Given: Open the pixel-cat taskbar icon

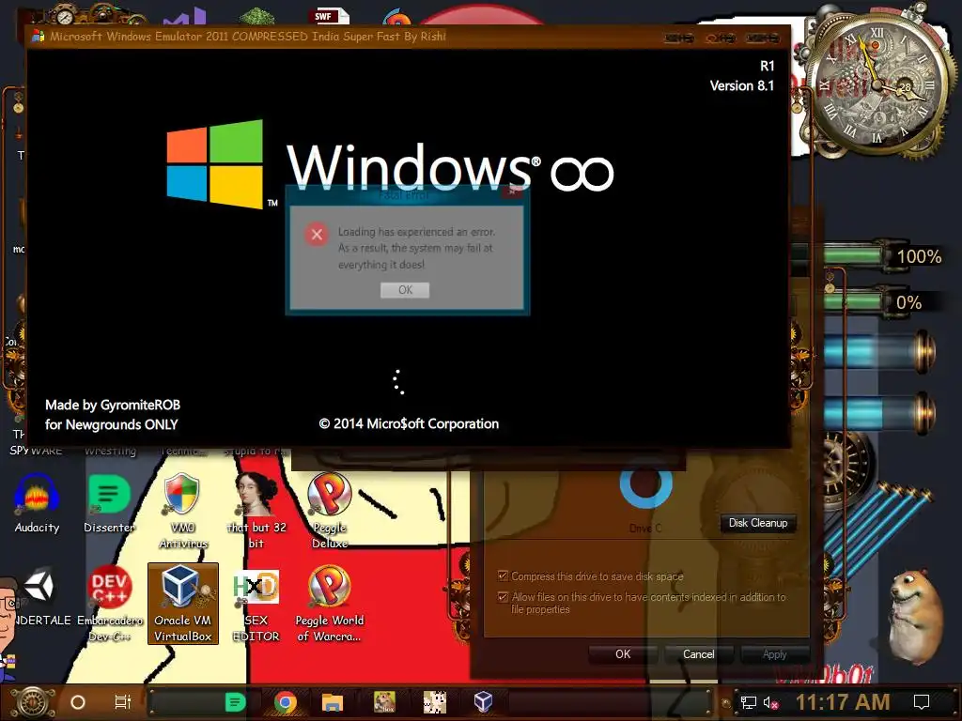Looking at the screenshot, I should point(435,702).
